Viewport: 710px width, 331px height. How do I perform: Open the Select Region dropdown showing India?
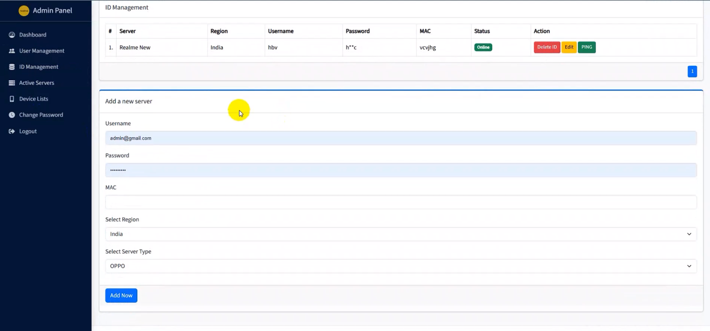click(401, 234)
